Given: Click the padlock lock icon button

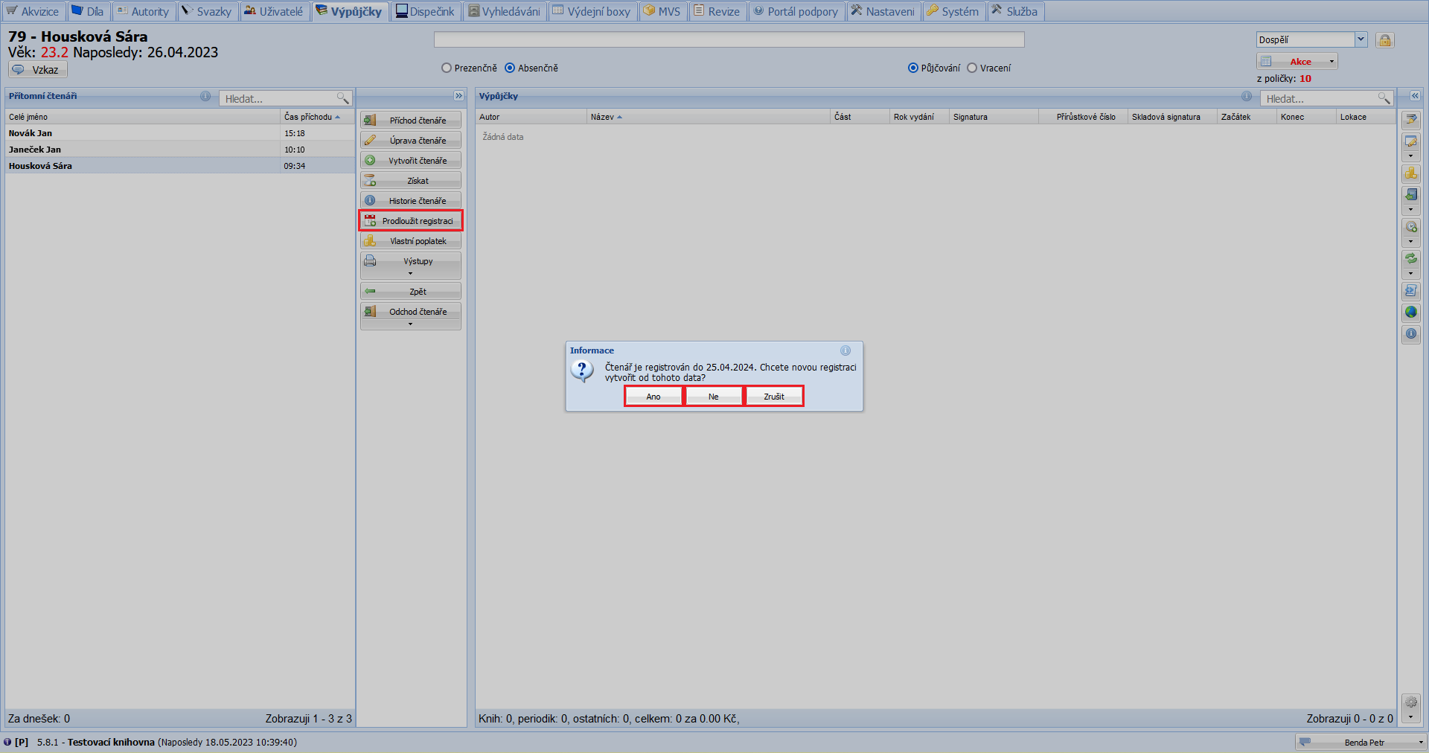Looking at the screenshot, I should coord(1384,40).
